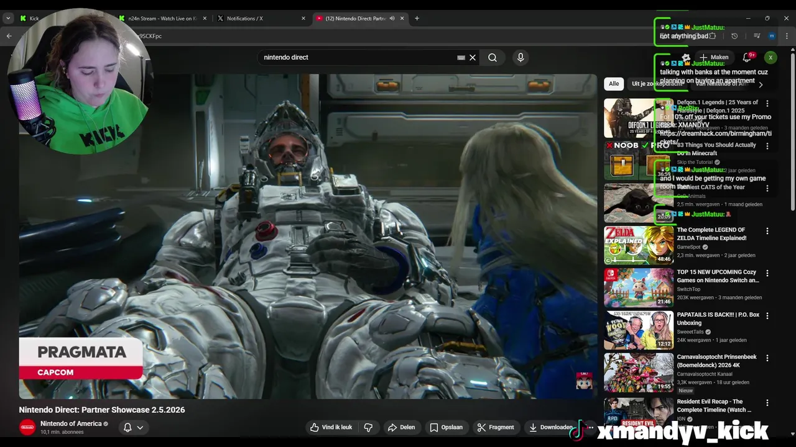Close the Notifications / X tab
Viewport: 796px width, 447px height.
pos(303,19)
